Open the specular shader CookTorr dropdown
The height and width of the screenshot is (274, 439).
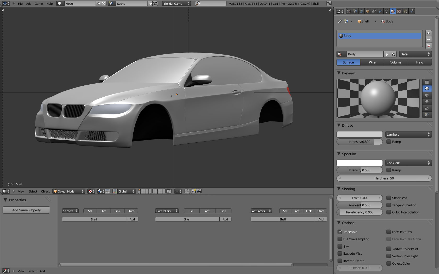point(408,163)
